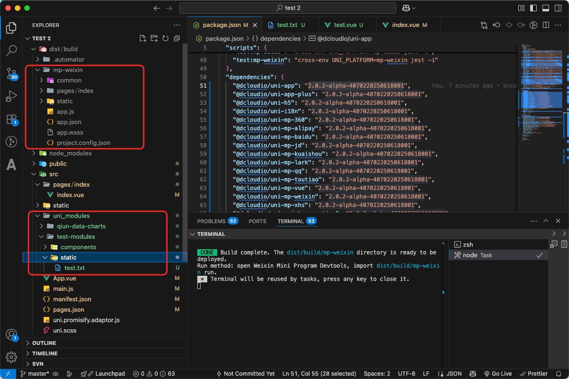Open Source Control view with 30 badge
Image resolution: width=569 pixels, height=379 pixels.
pos(11,73)
